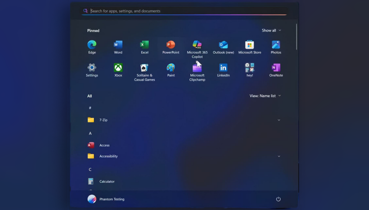Open Accessibility folder entry
Viewport: 369px width, 210px height.
184,156
